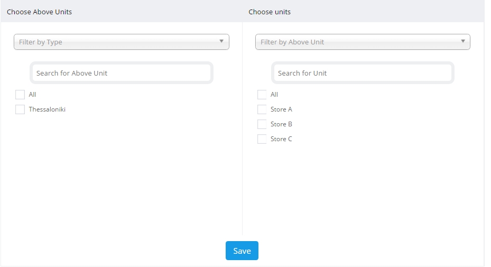Click the Choose units header
The width and height of the screenshot is (491, 267).
(x=270, y=12)
